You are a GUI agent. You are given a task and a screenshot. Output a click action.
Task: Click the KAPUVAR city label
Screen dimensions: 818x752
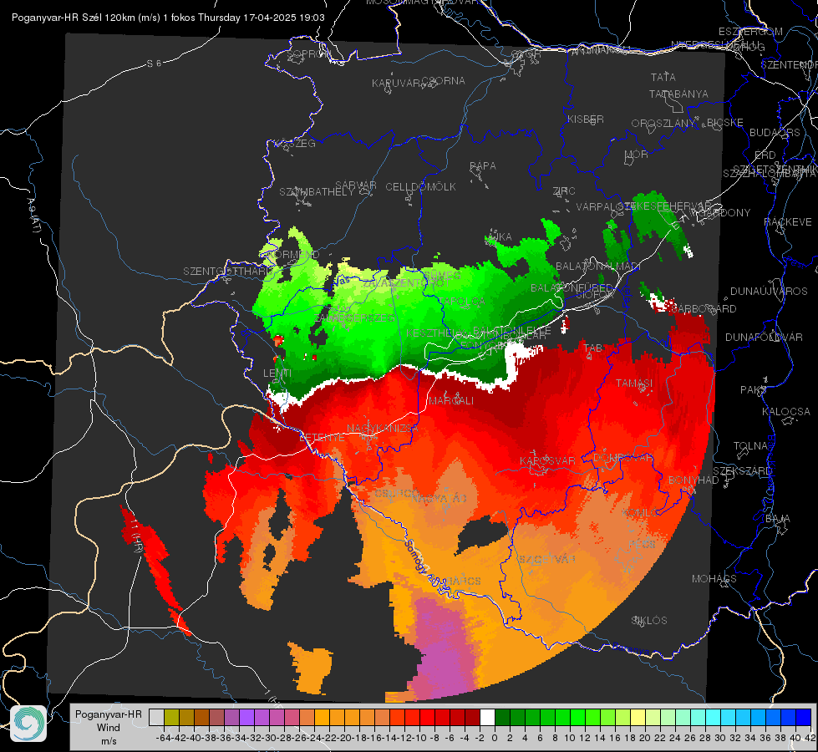pos(396,84)
